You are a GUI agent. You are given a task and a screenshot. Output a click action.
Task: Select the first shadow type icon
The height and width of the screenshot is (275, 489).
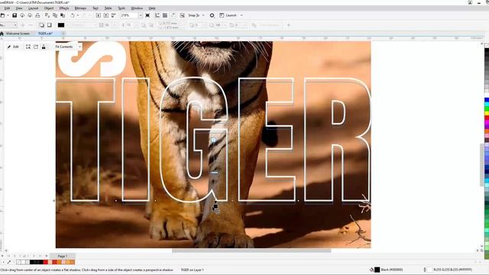pos(41,25)
